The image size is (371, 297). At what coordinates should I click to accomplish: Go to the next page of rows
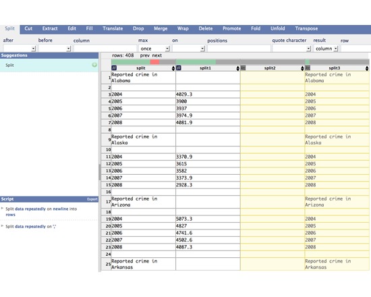point(157,55)
